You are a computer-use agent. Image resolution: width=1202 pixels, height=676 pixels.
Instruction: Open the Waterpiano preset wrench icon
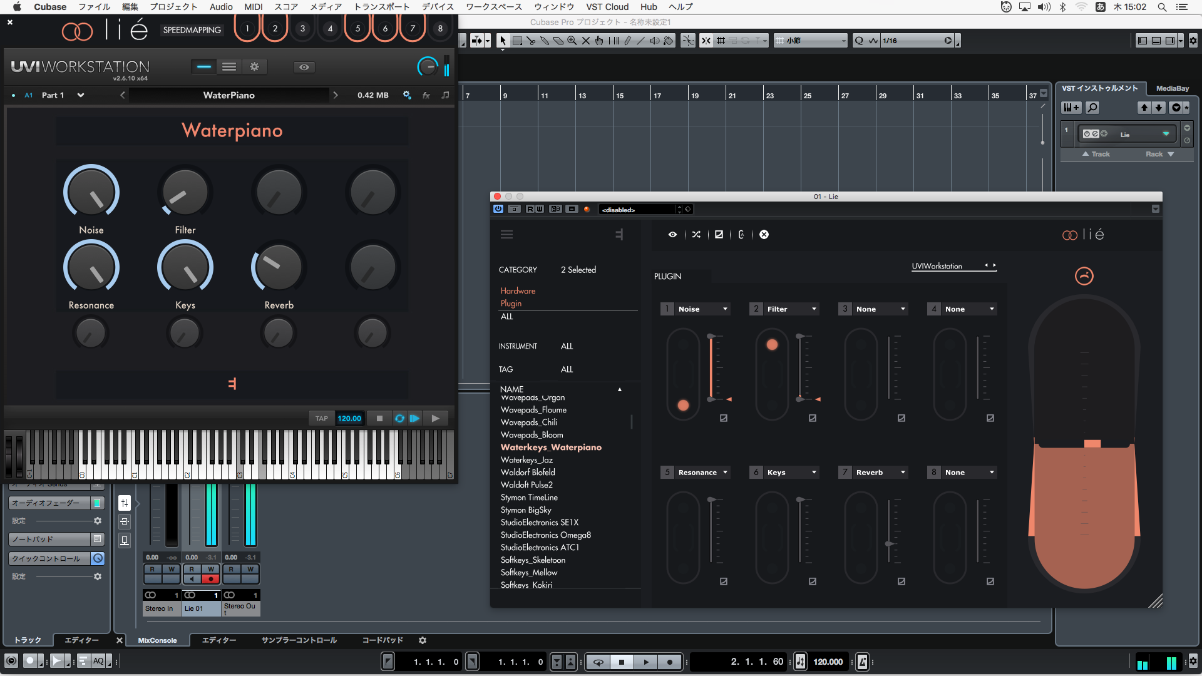pyautogui.click(x=407, y=95)
